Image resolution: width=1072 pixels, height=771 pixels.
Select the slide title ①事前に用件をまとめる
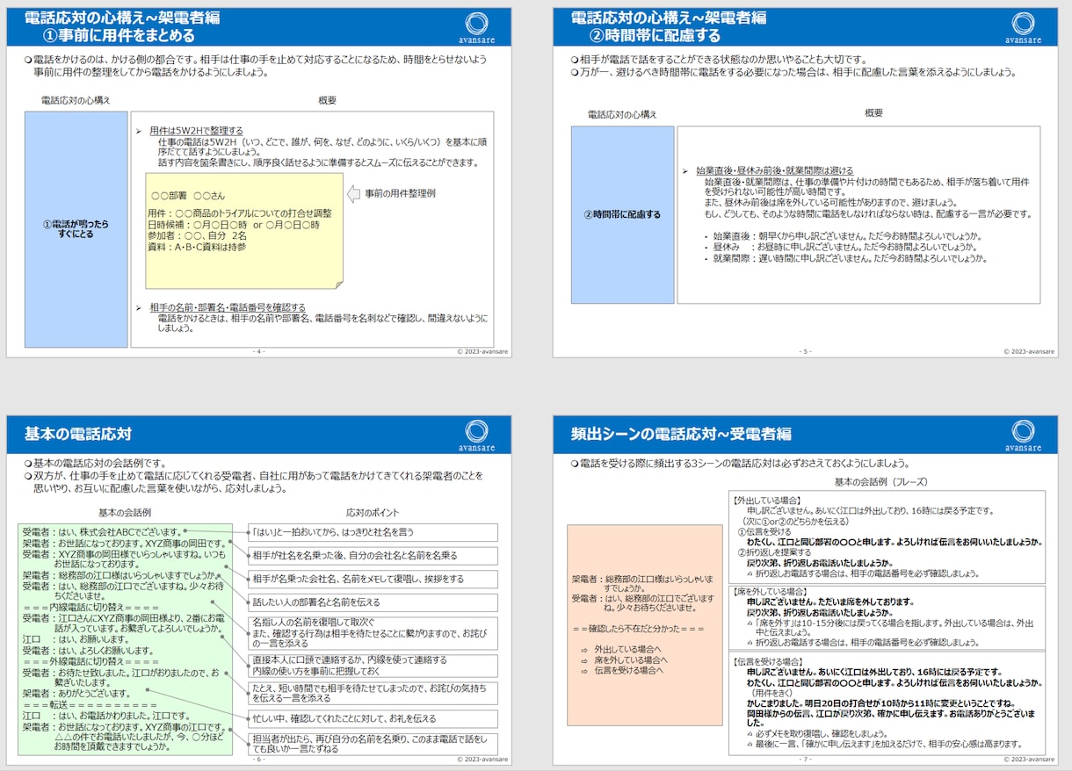click(x=120, y=36)
